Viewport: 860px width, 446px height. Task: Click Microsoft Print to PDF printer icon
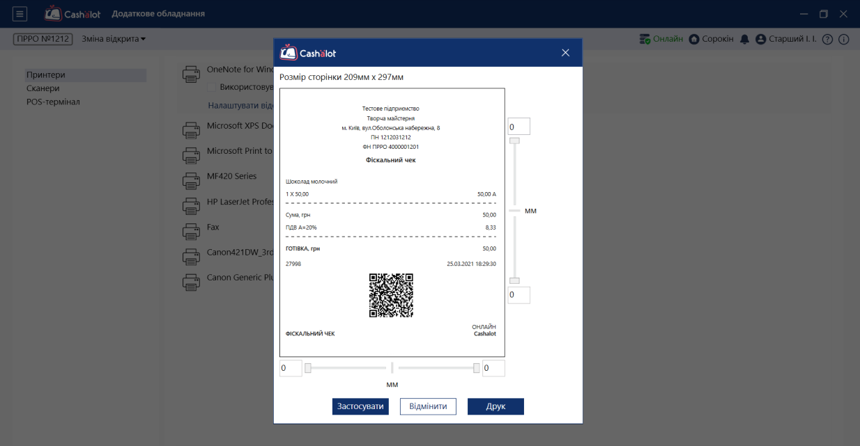pyautogui.click(x=191, y=155)
